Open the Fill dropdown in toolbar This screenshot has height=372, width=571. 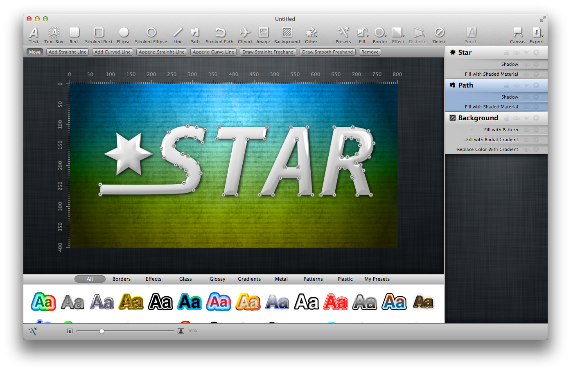(x=362, y=33)
